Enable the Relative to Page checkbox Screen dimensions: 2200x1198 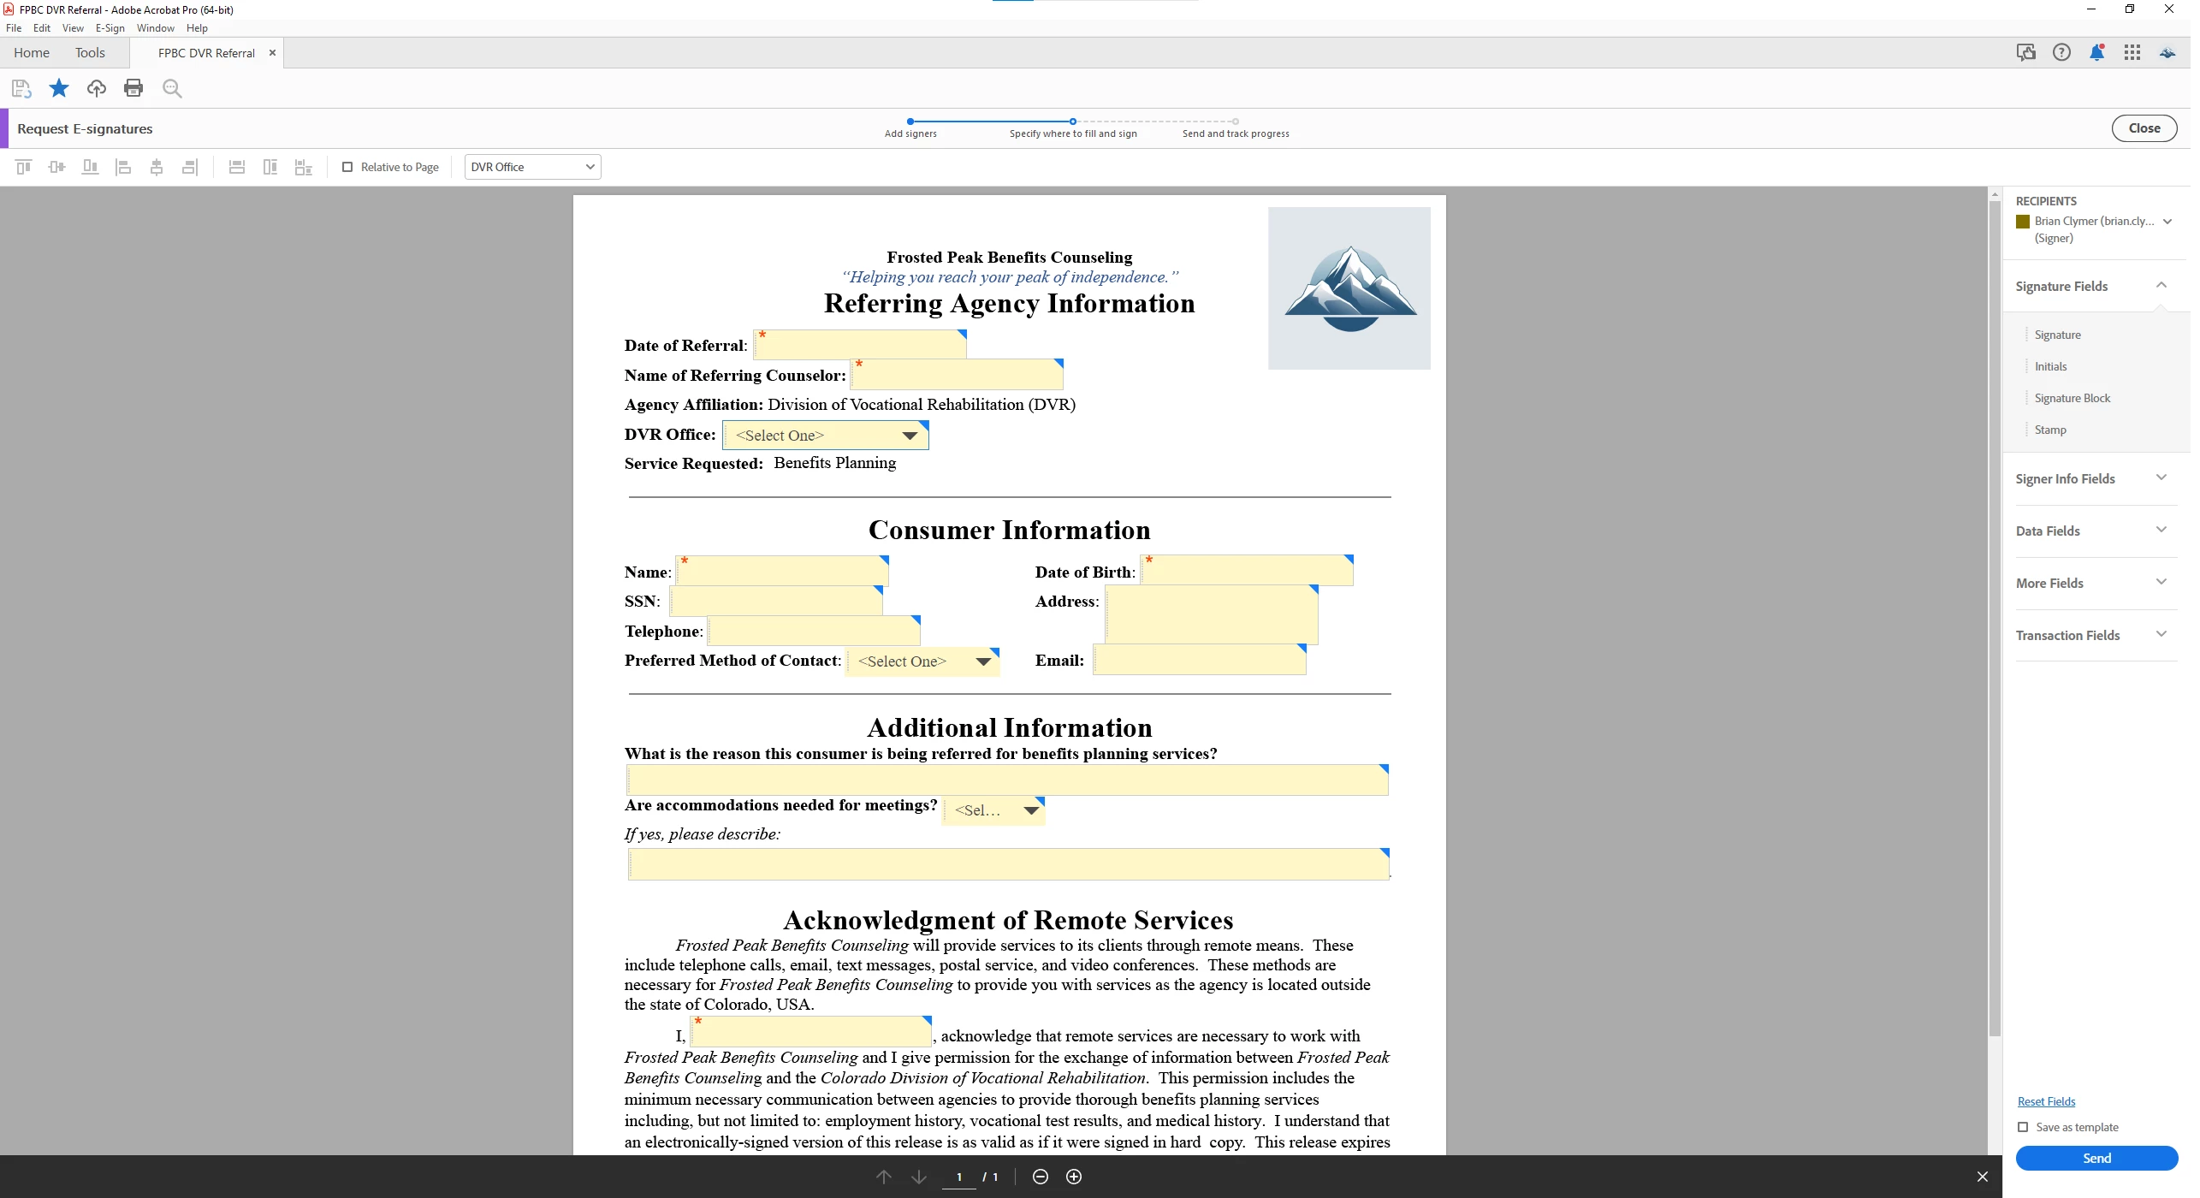click(x=349, y=167)
